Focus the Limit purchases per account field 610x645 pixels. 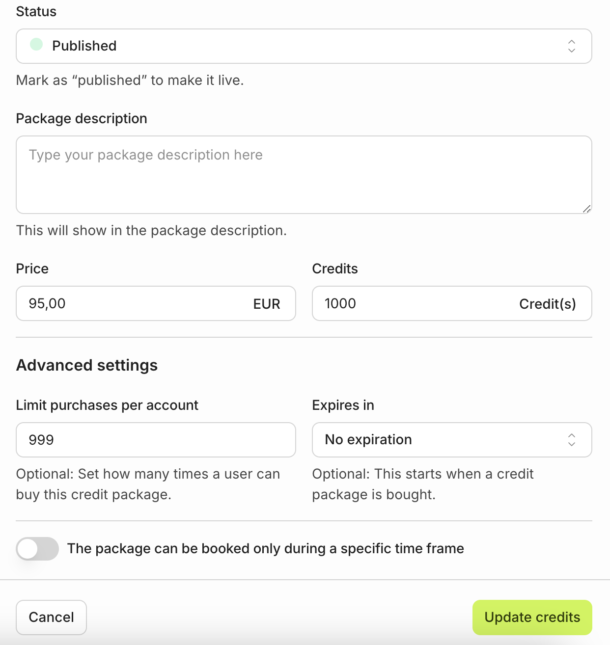[x=156, y=440]
